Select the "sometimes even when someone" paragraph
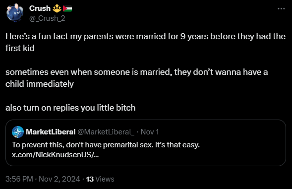The image size is (292, 189). tap(137, 78)
